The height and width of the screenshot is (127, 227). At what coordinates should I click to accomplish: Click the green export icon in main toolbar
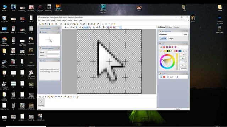(49, 24)
